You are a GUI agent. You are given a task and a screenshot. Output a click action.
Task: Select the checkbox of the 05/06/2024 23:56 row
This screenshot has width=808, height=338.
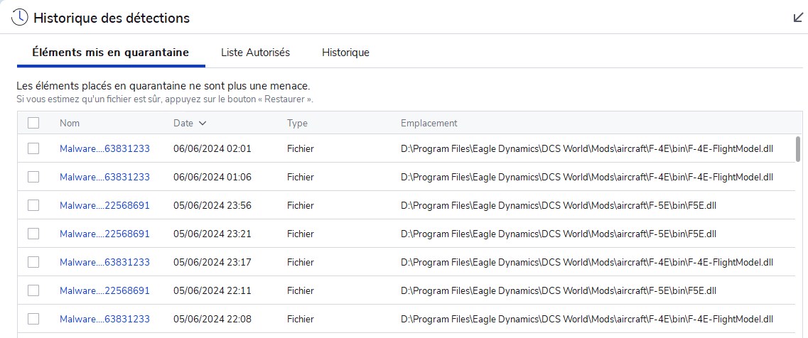[33, 205]
